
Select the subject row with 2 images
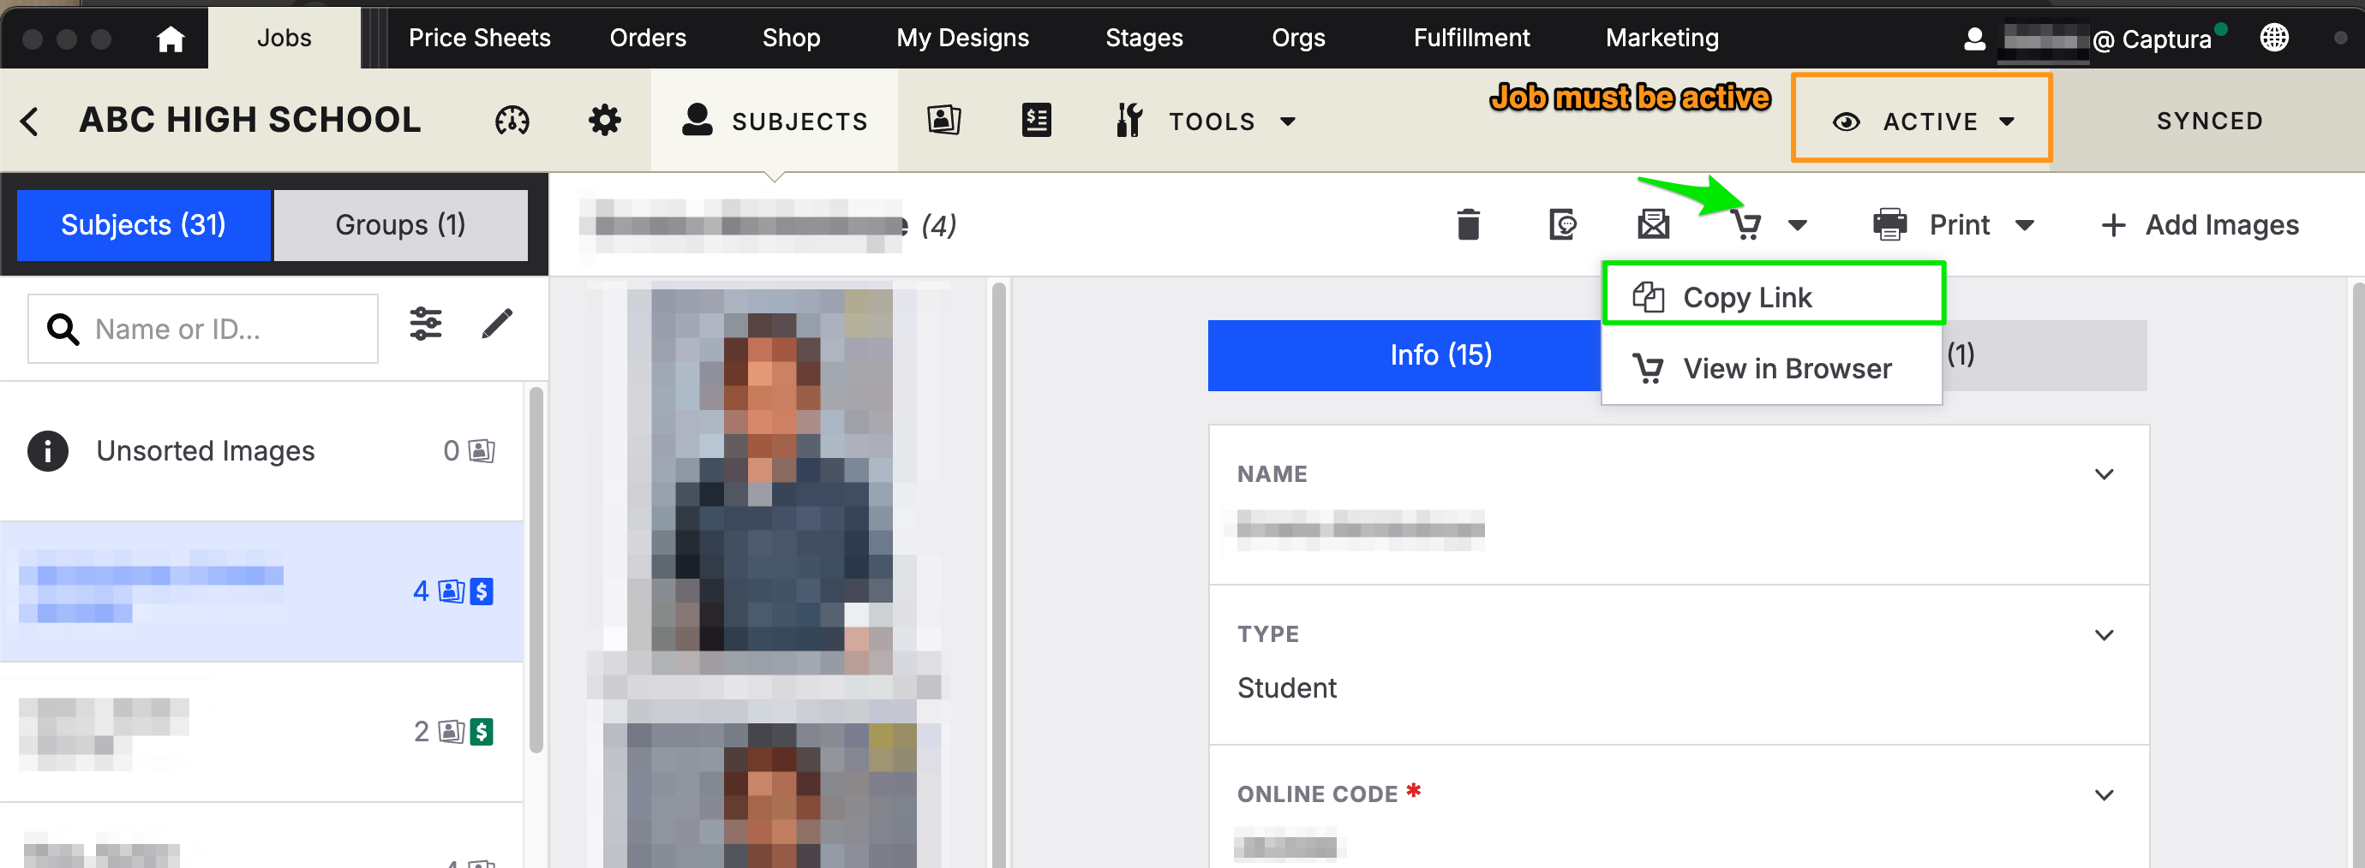point(261,731)
